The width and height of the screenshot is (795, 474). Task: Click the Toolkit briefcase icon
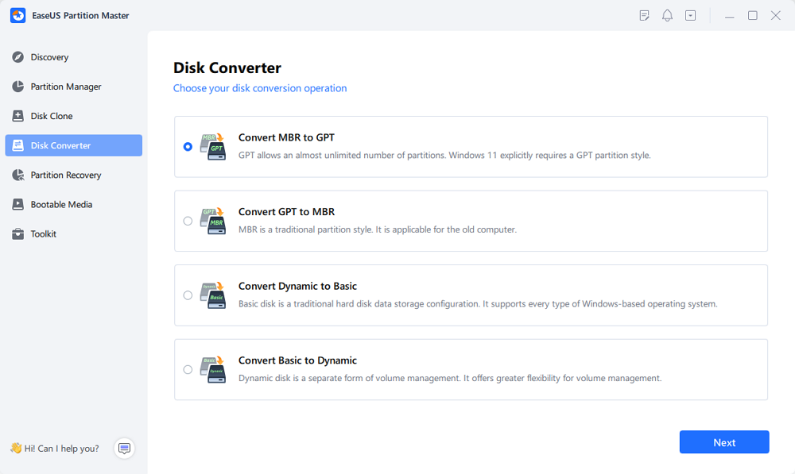point(17,233)
